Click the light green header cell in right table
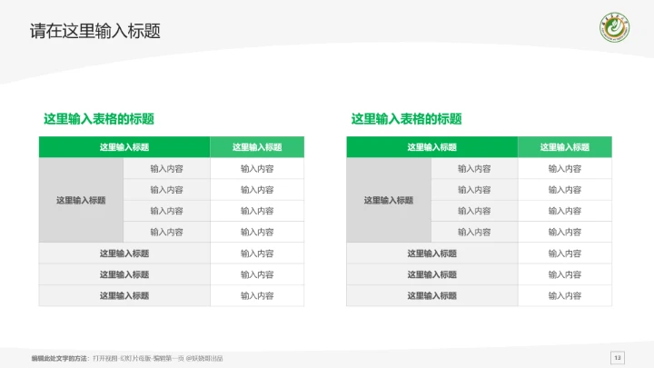Image resolution: width=654 pixels, height=368 pixels. point(565,147)
